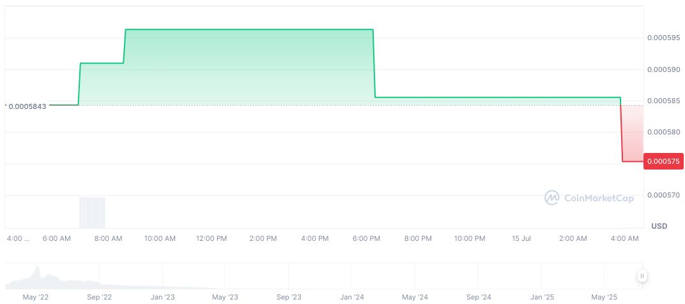Choose Jan '24 on the navigator timeline
This screenshot has height=304, width=685.
tap(352, 297)
